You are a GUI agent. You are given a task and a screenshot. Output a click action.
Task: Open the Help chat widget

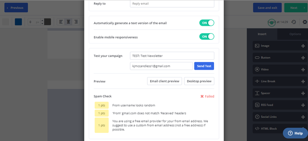point(295,133)
